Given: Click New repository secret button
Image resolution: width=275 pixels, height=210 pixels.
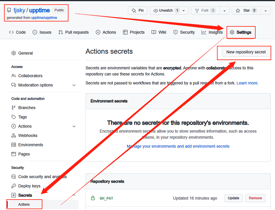Looking at the screenshot, I should tap(246, 52).
